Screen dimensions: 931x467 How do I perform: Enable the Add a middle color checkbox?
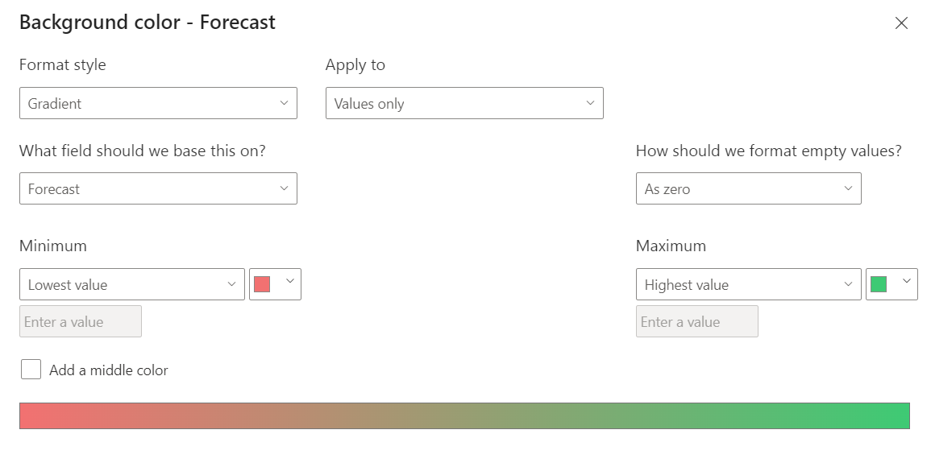coord(31,370)
